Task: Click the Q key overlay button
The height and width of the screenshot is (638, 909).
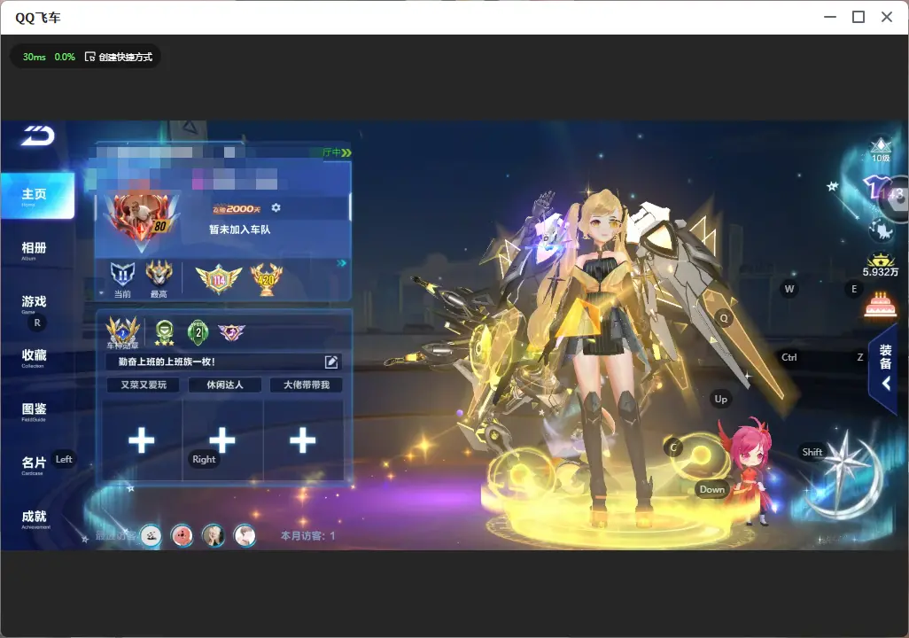Action: tap(724, 318)
